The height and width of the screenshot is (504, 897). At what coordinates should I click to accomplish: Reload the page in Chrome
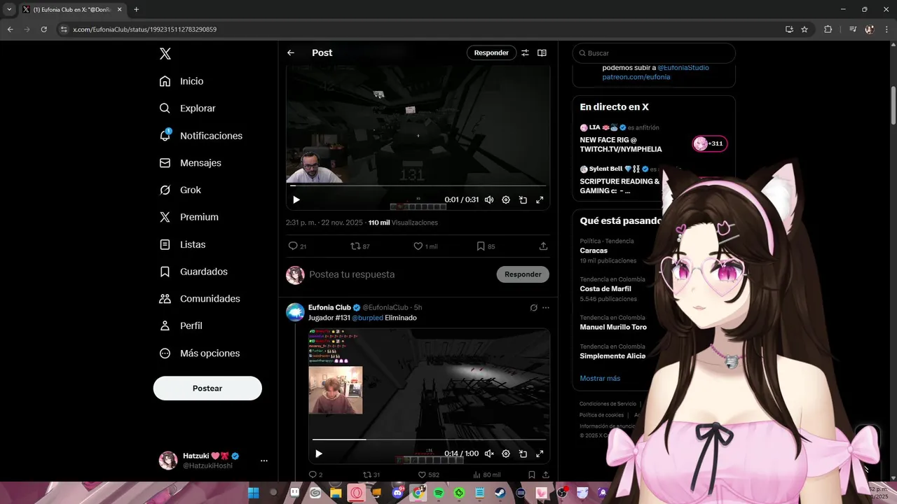(44, 29)
